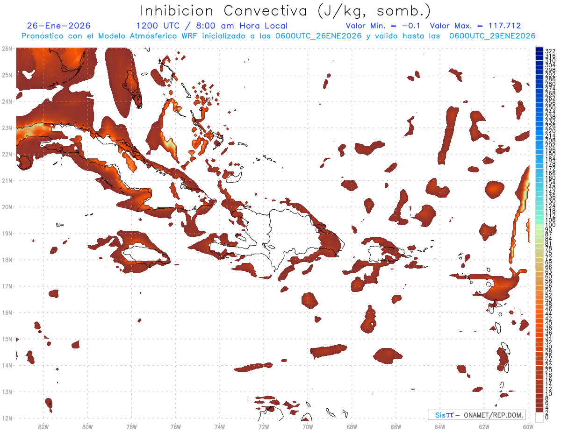This screenshot has width=561, height=433.
Task: Click the 78W longitude axis label
Action: 131,426
